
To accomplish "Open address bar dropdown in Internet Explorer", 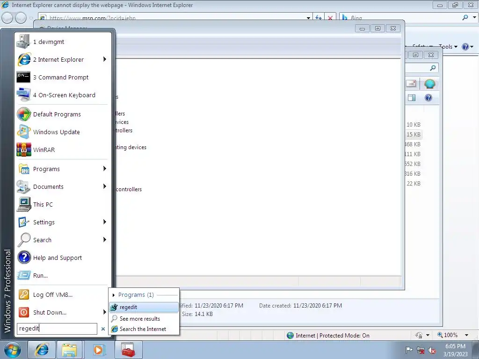I will [309, 18].
